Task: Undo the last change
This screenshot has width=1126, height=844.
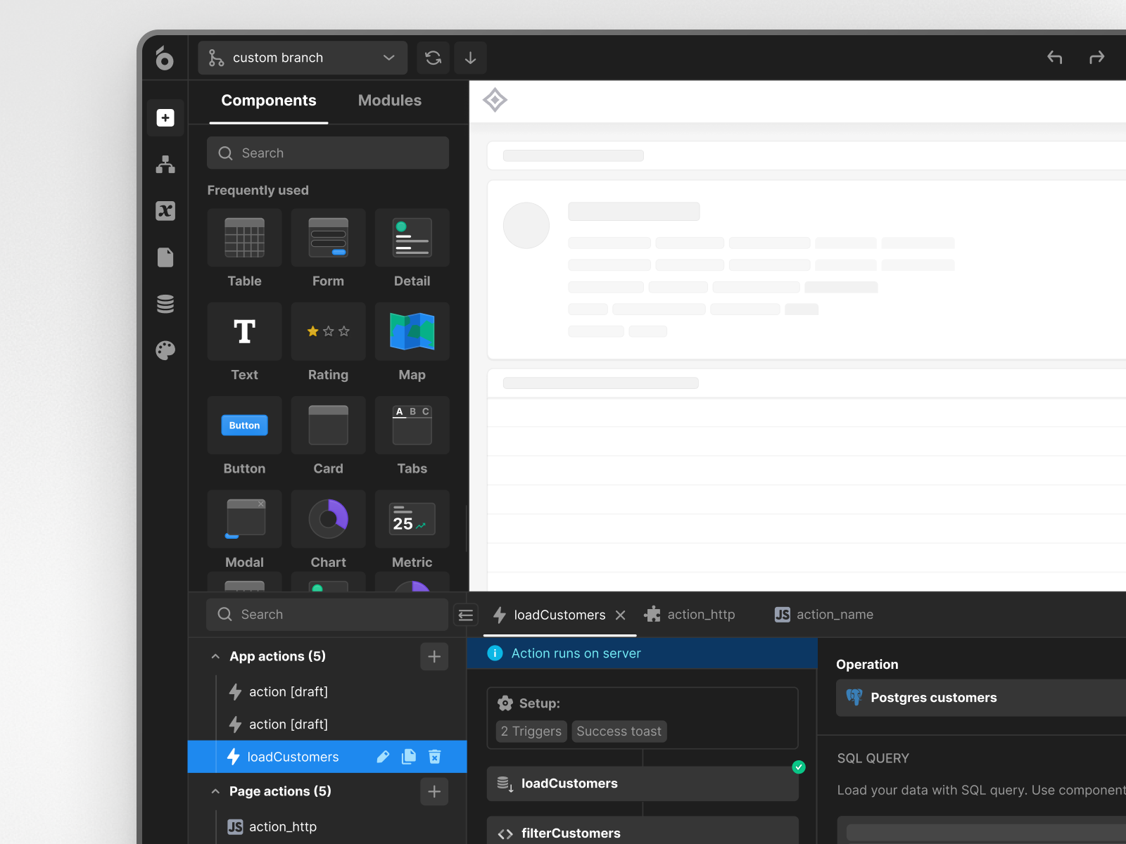Action: coord(1054,58)
